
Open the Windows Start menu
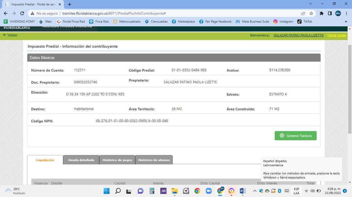pyautogui.click(x=106, y=191)
